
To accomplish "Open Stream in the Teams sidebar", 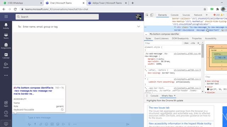I will (6, 65).
